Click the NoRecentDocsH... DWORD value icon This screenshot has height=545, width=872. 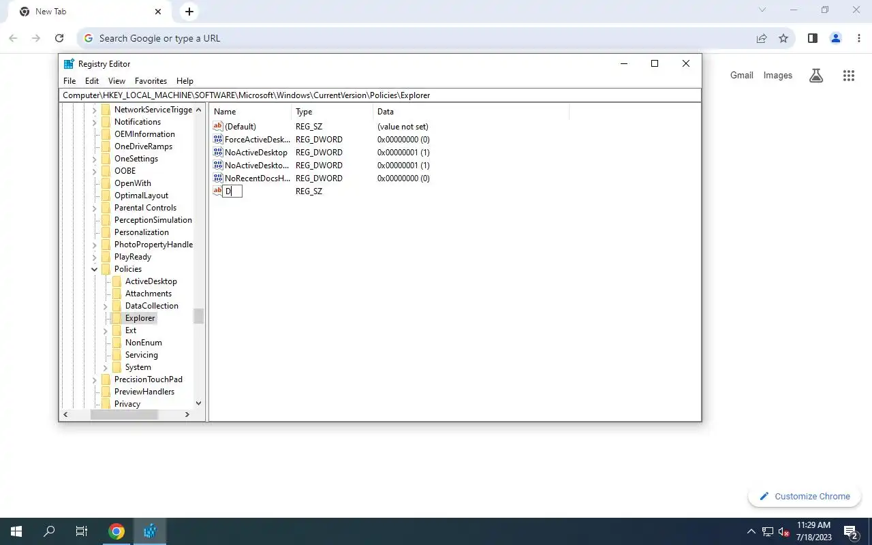click(x=218, y=178)
